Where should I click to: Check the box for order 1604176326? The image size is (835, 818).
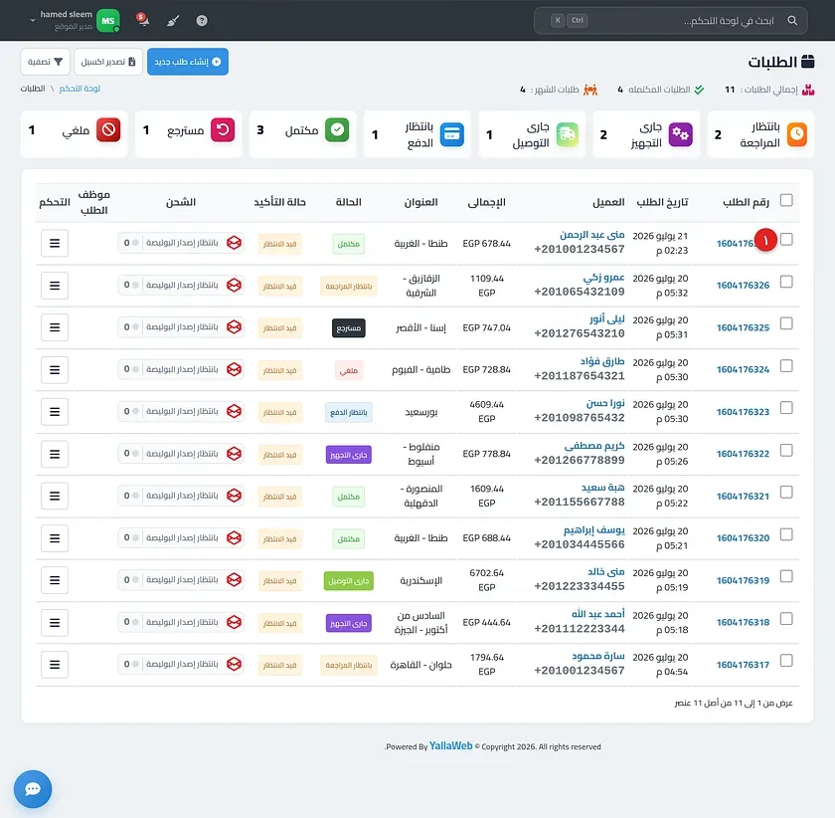(x=786, y=282)
